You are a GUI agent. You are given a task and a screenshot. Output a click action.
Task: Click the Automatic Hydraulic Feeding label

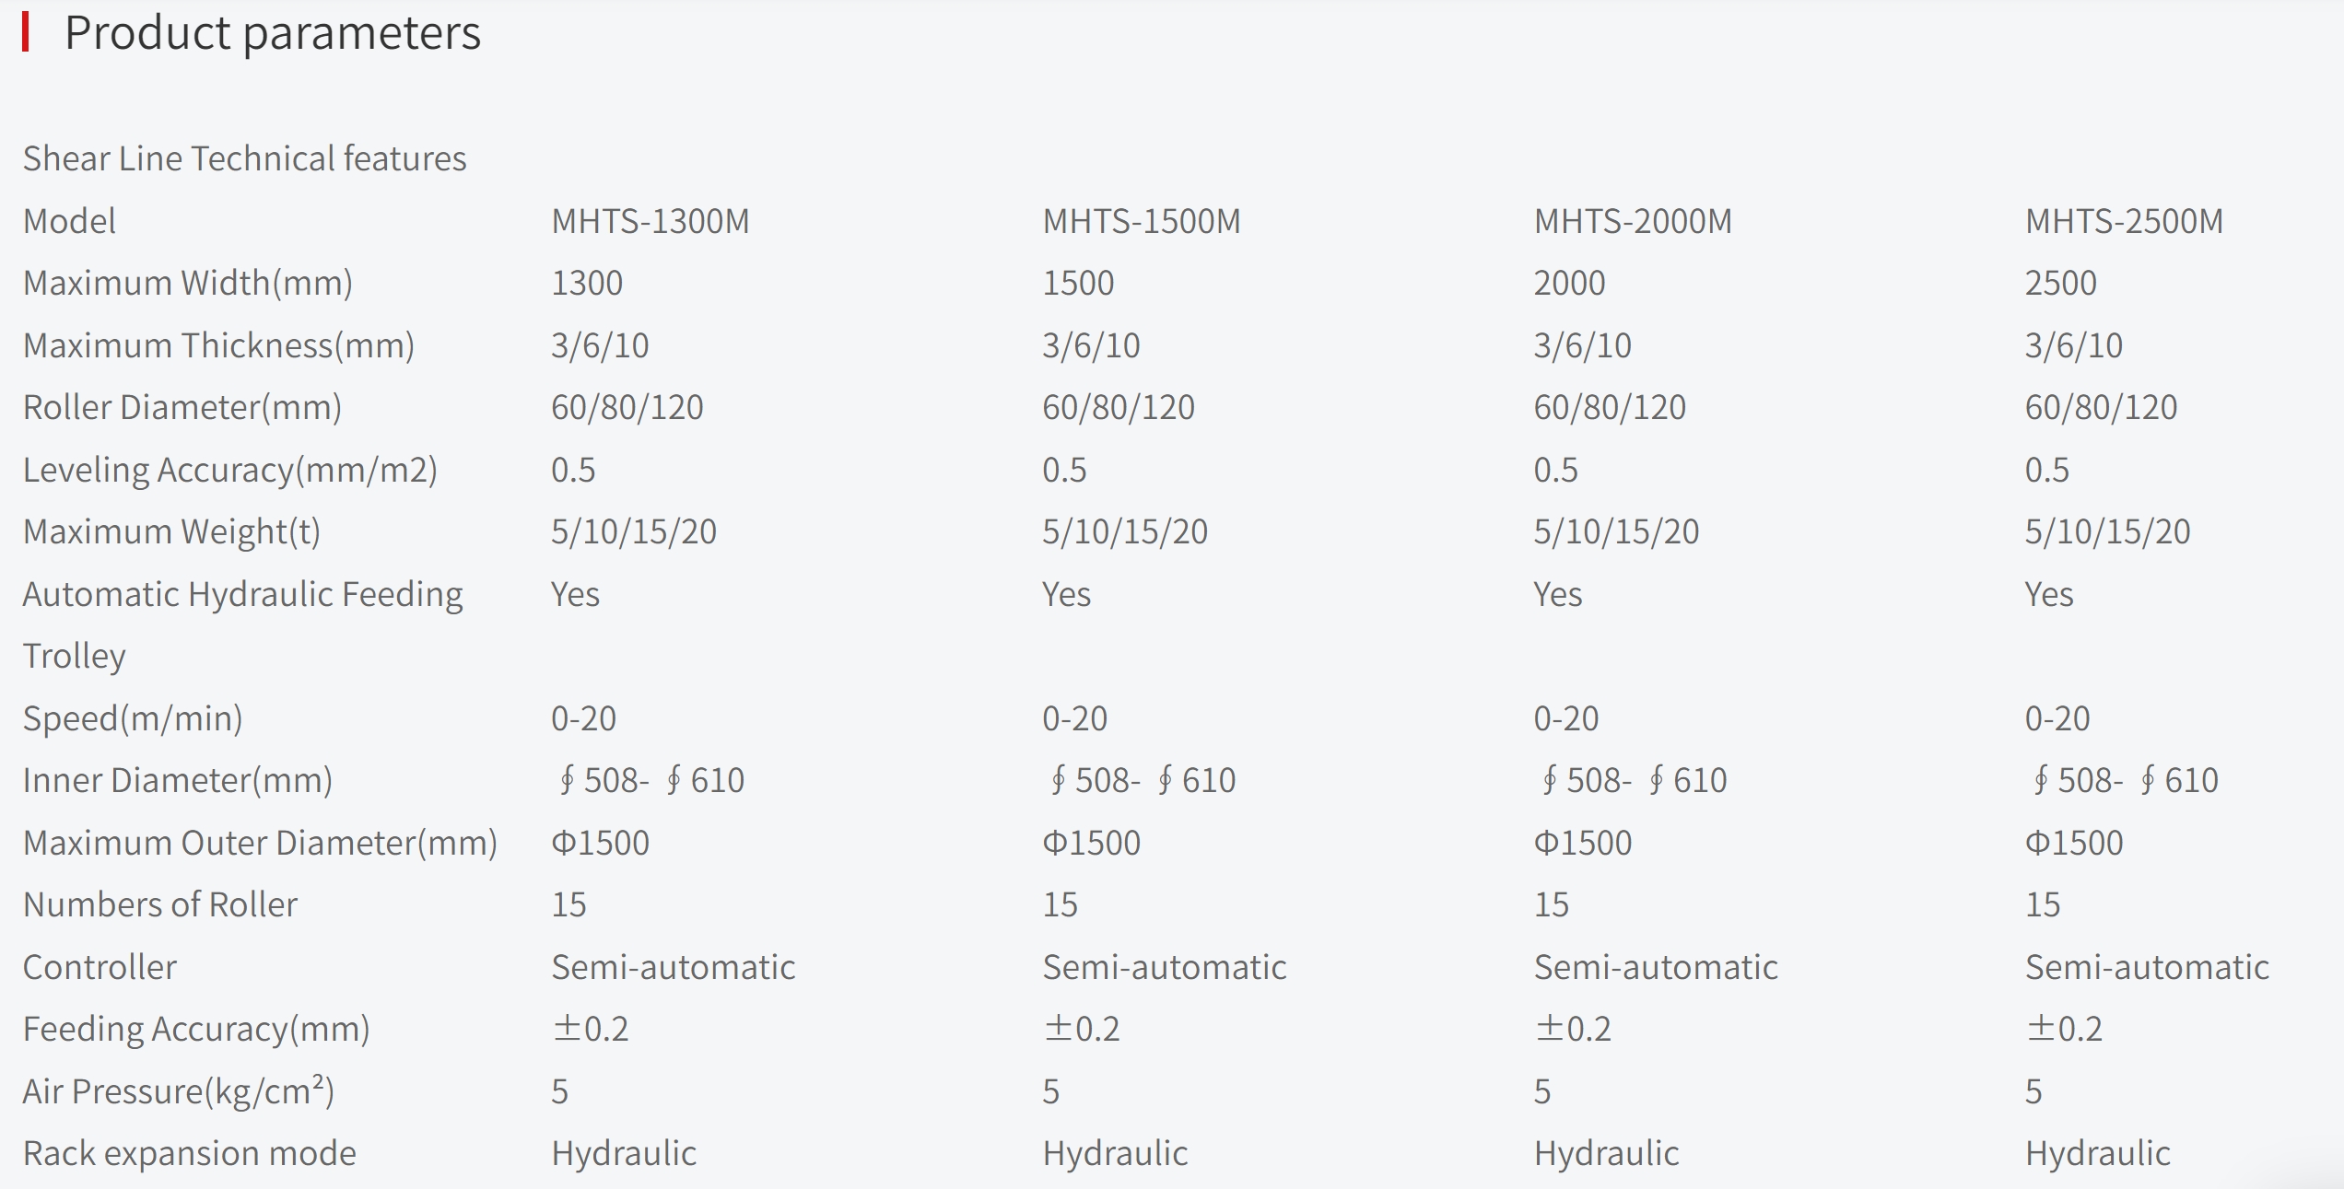(x=243, y=595)
